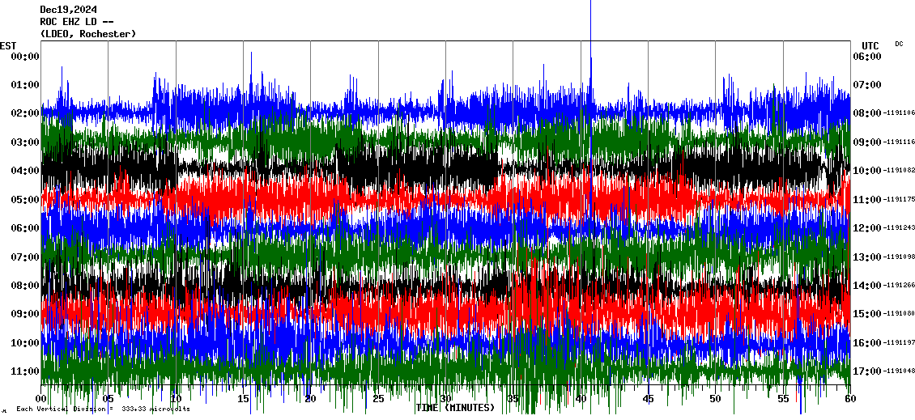Click the 45 minute tick label
Image resolution: width=915 pixels, height=420 pixels.
pos(648,399)
